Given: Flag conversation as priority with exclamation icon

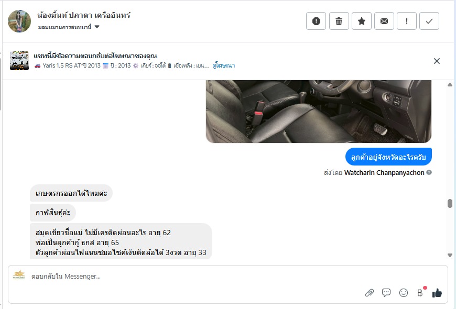Looking at the screenshot, I should [407, 21].
